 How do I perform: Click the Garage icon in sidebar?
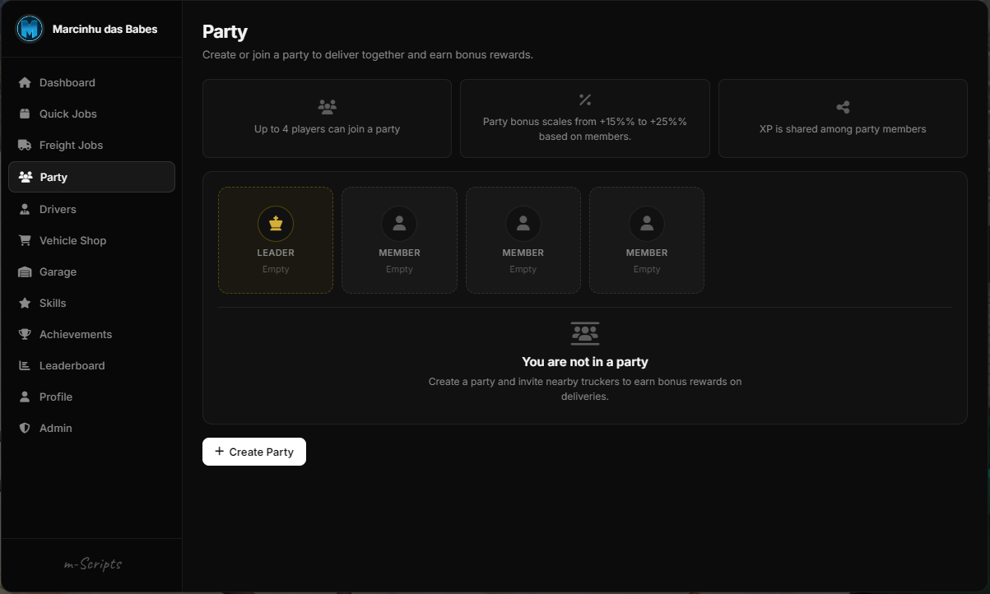(25, 271)
